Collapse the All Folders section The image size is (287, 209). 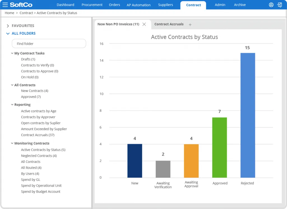click(8, 33)
